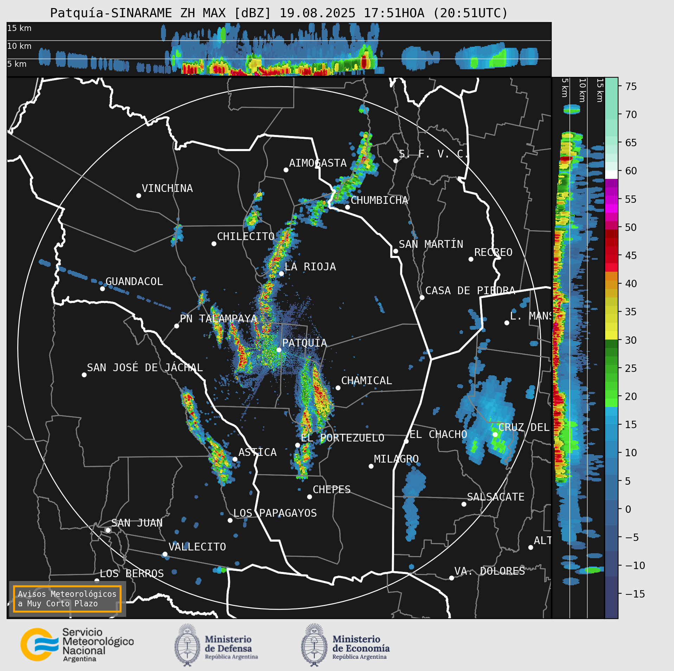The image size is (674, 671).
Task: Click the CHUMBICHA city label
Action: pyautogui.click(x=379, y=200)
